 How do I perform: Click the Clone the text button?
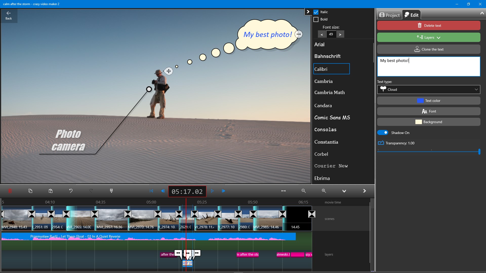(x=428, y=49)
